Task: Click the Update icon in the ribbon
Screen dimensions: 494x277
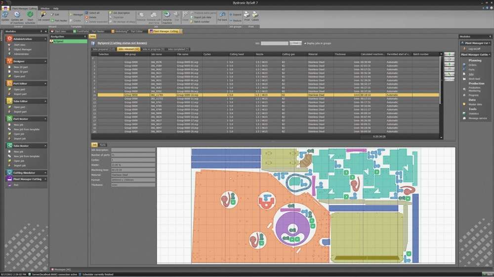Action: [5, 16]
